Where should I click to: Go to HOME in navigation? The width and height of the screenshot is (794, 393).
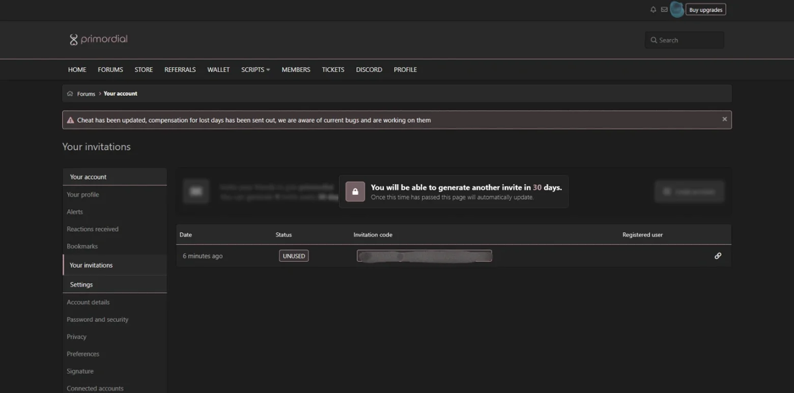click(77, 70)
